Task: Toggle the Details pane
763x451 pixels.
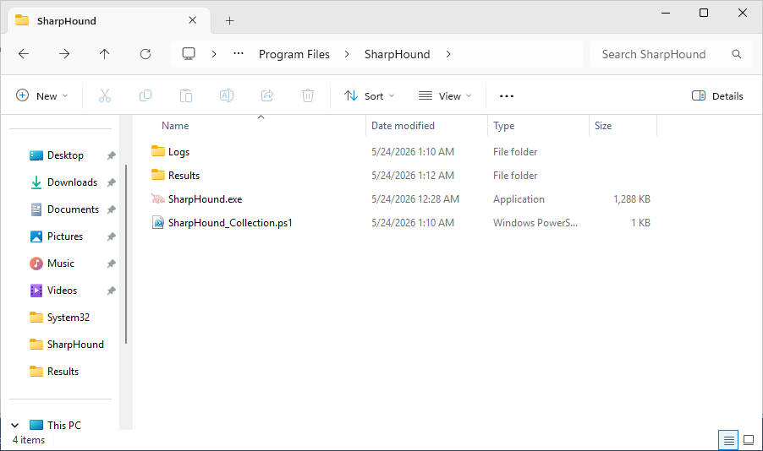Action: [717, 95]
